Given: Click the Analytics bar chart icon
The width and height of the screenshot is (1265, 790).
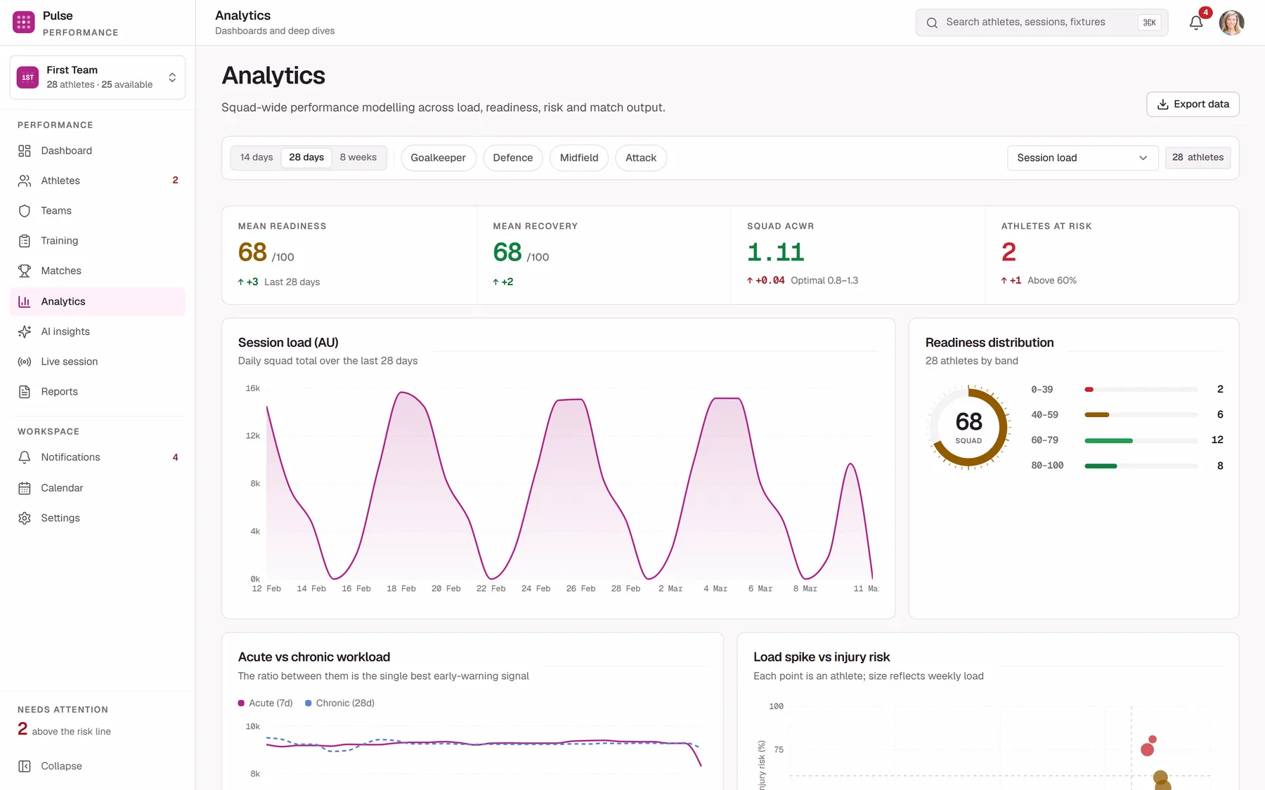Looking at the screenshot, I should point(25,301).
